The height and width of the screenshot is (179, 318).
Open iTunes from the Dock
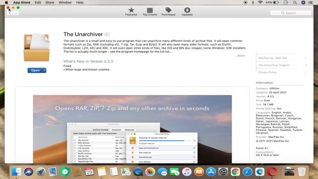187,172
